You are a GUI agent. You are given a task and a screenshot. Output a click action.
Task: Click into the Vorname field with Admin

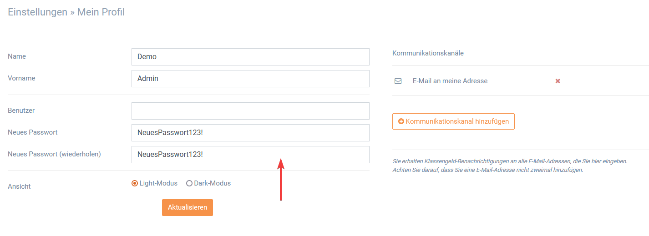click(250, 79)
